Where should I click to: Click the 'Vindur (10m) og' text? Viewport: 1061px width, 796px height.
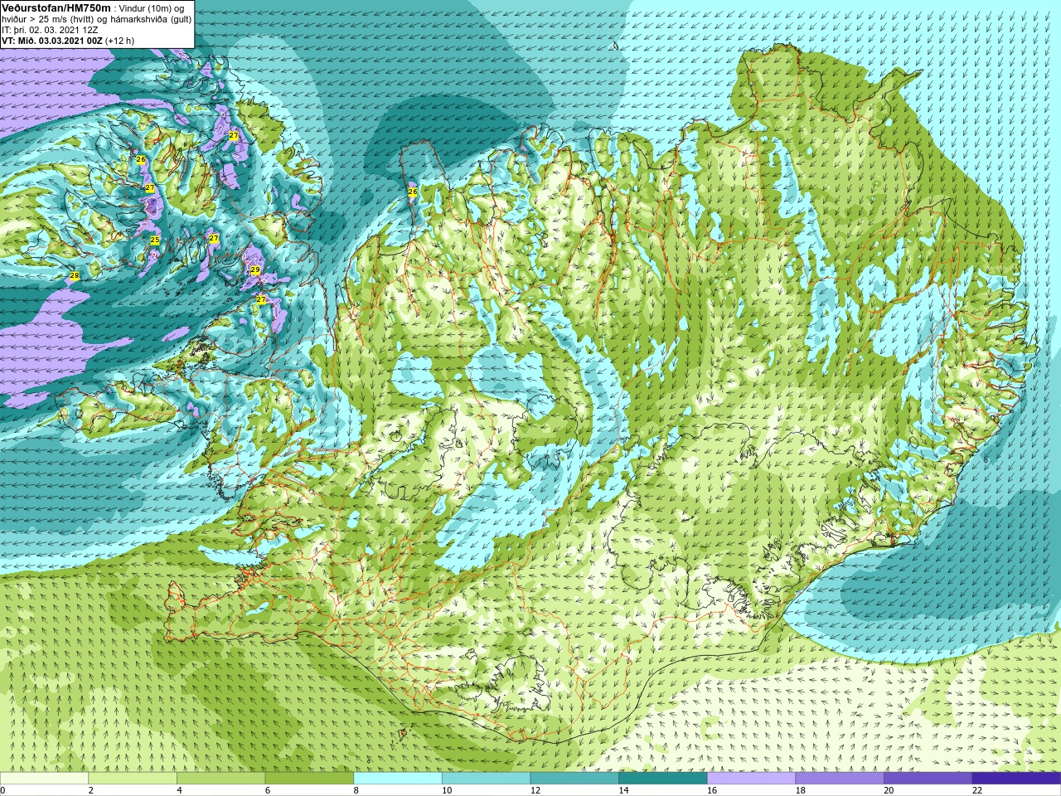(x=152, y=8)
